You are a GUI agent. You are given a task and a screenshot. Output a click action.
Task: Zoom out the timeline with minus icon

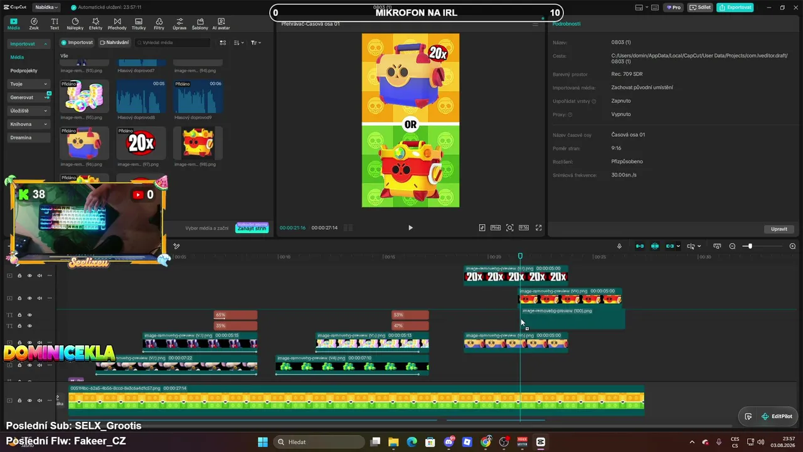tap(732, 246)
